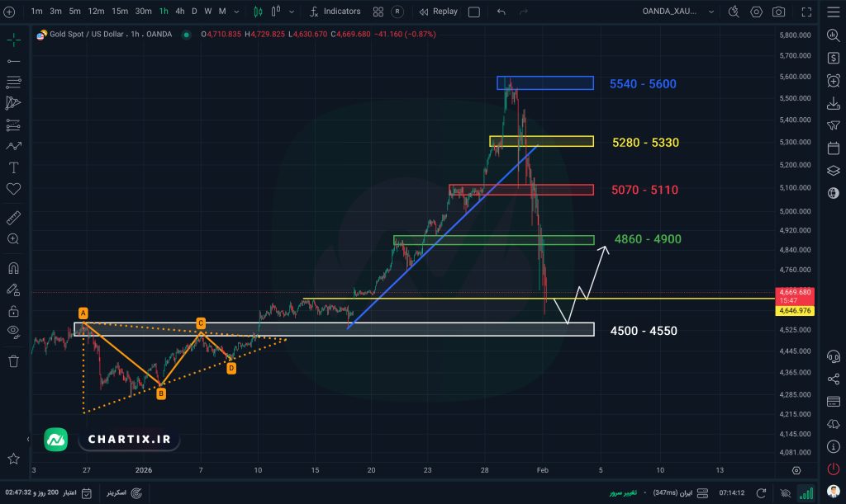This screenshot has height=504, width=846.
Task: Click the trash remove drawings icon
Action: 13,360
